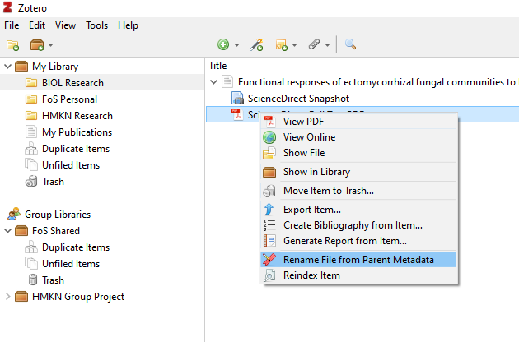Choose Rename File from Parent Metadata
Image resolution: width=519 pixels, height=342 pixels.
(x=359, y=260)
